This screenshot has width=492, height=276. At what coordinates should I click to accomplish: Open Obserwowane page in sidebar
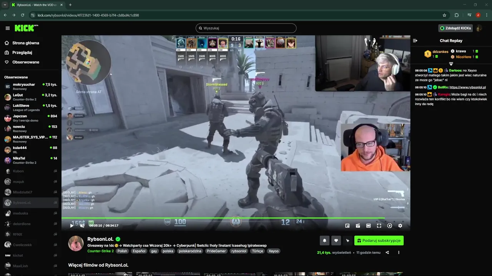click(x=25, y=62)
